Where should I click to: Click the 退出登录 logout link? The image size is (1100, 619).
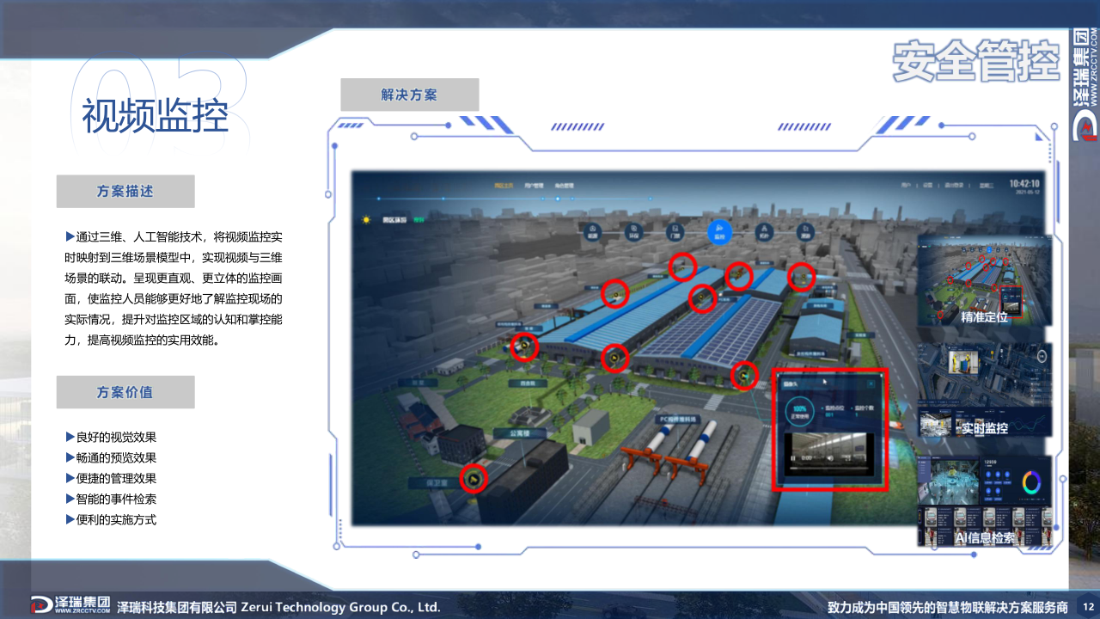point(955,185)
